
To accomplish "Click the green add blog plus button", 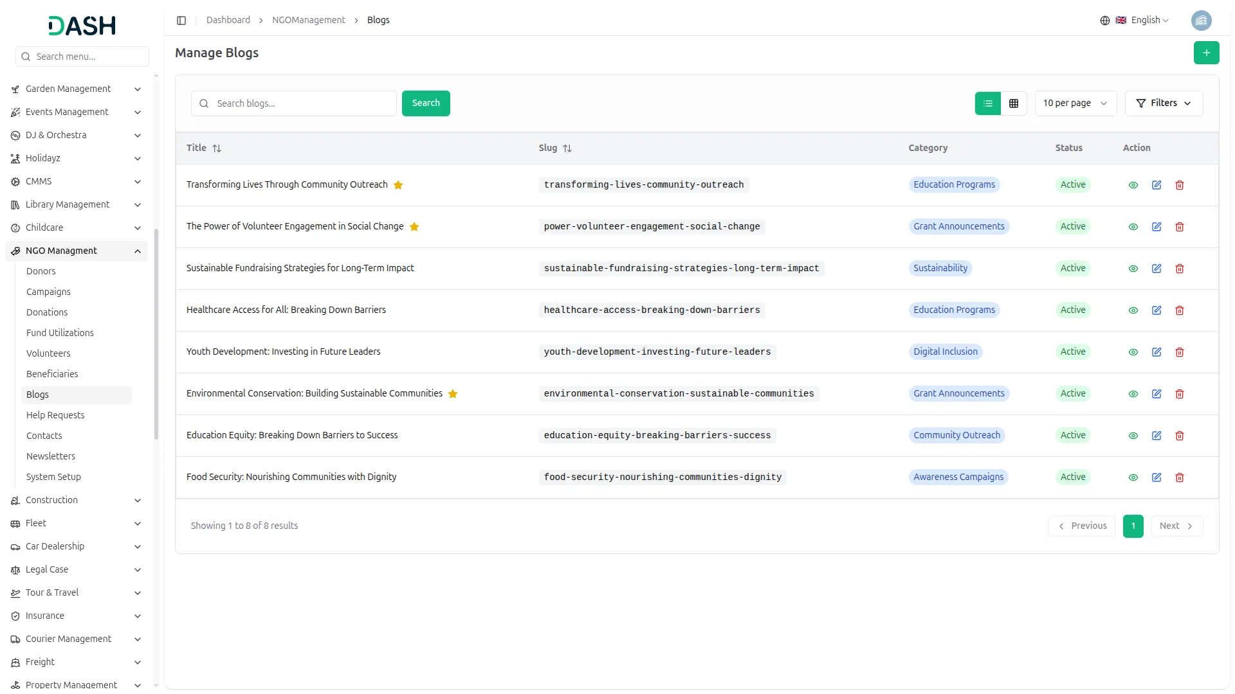I will tap(1206, 53).
